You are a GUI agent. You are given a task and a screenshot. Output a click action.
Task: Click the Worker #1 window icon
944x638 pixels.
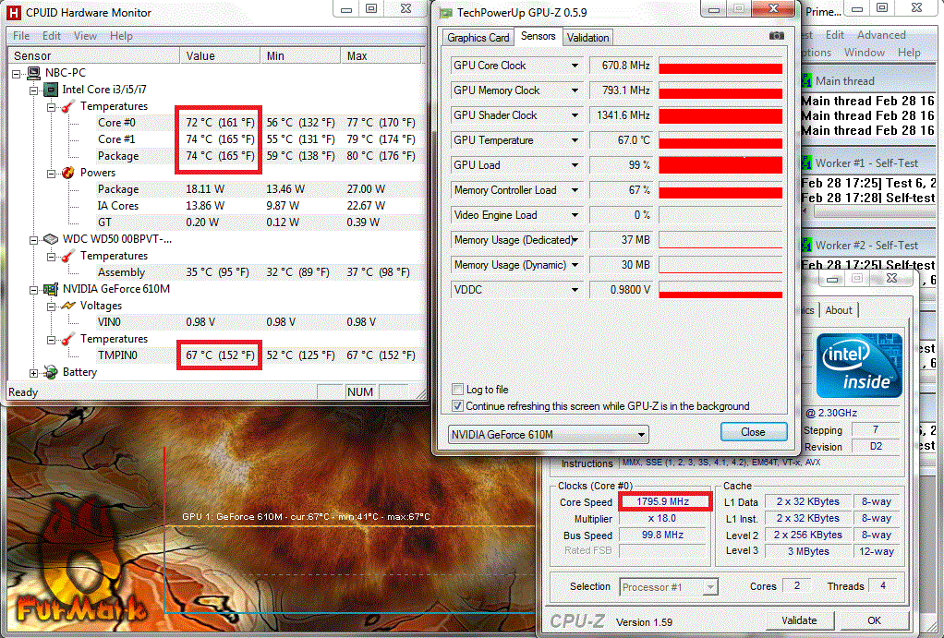[806, 163]
